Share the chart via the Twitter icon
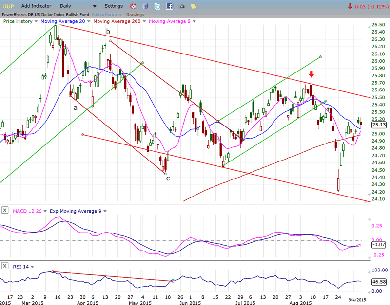Viewport: 390px width, 305px height. (157, 6)
